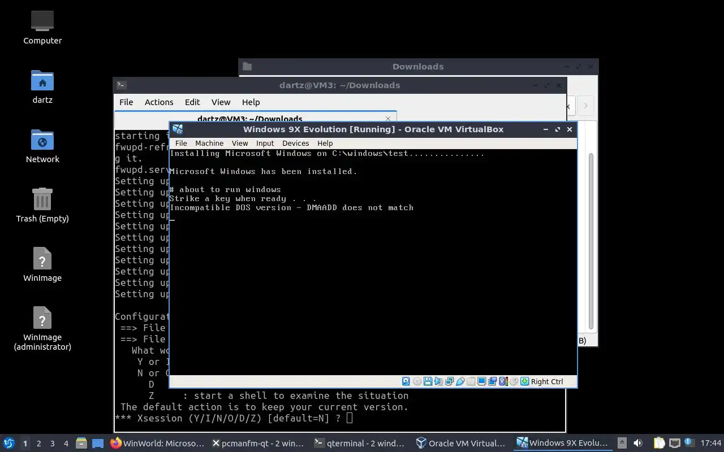
Task: Maximize the VirtualBox VM window
Action: 557,129
